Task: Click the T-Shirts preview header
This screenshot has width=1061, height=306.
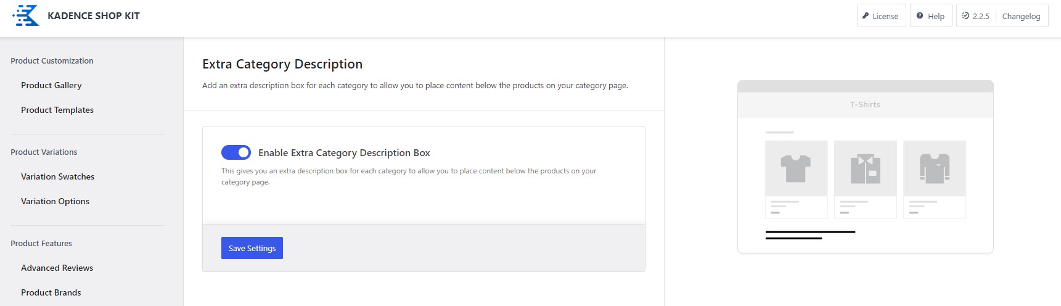Action: pos(865,104)
